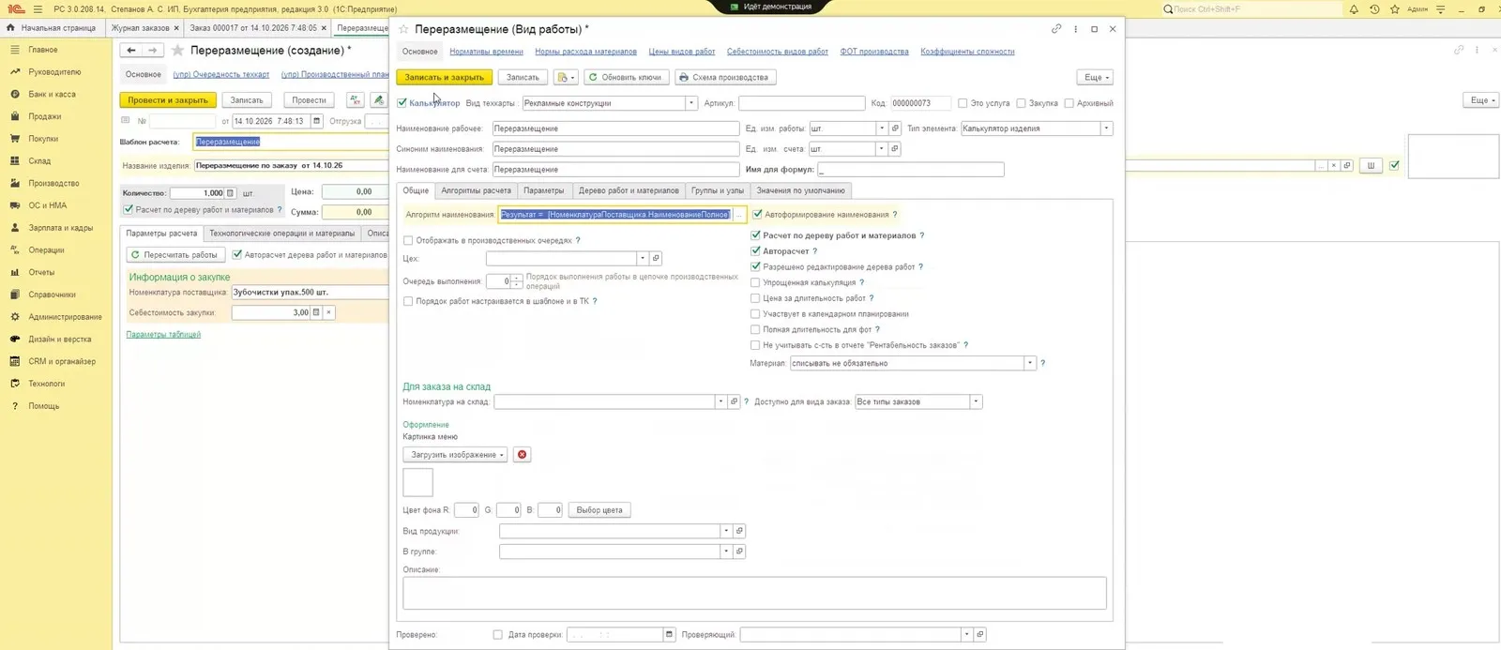
Task: Select the Дерево работ и материалов tab
Action: coord(629,190)
